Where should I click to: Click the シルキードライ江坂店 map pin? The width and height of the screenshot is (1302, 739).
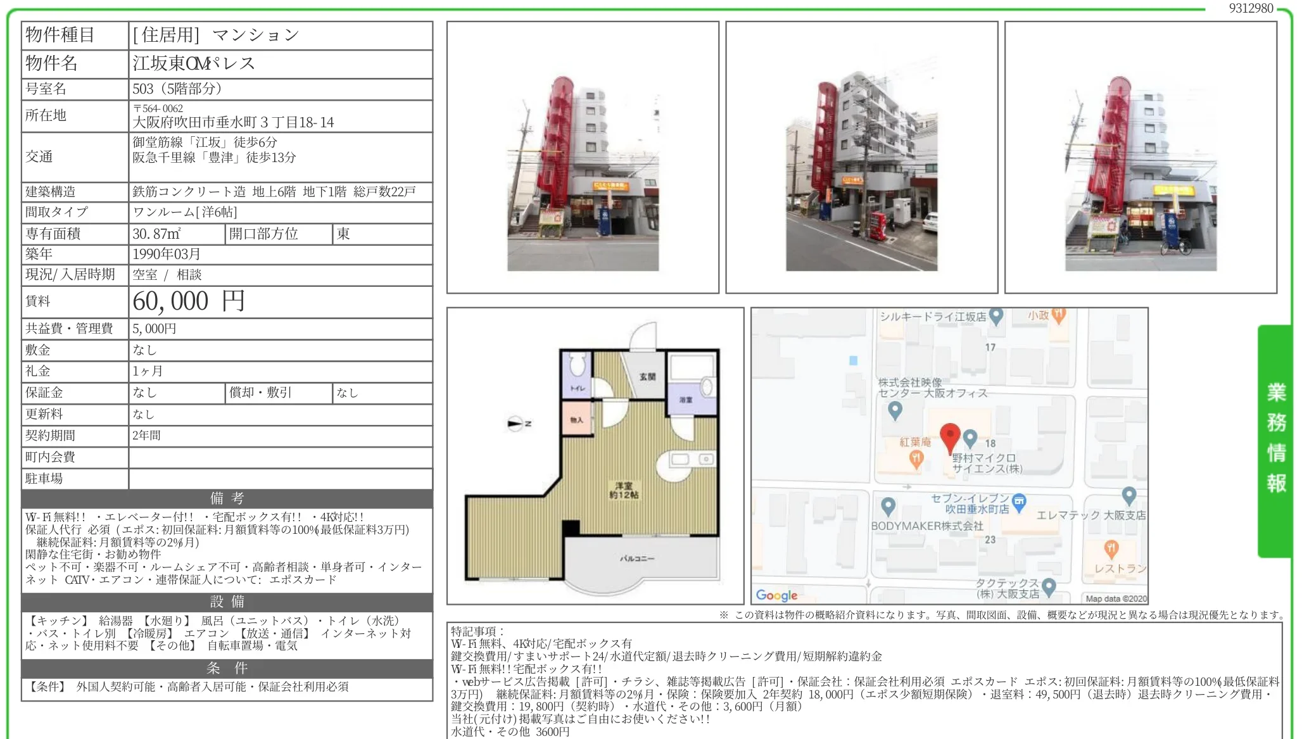click(996, 315)
